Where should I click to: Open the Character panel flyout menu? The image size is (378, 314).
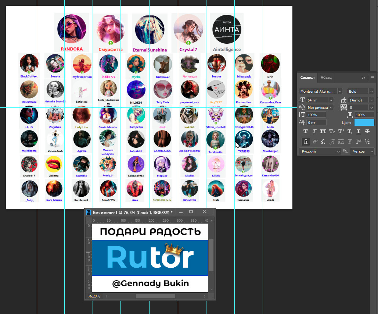[x=372, y=78]
